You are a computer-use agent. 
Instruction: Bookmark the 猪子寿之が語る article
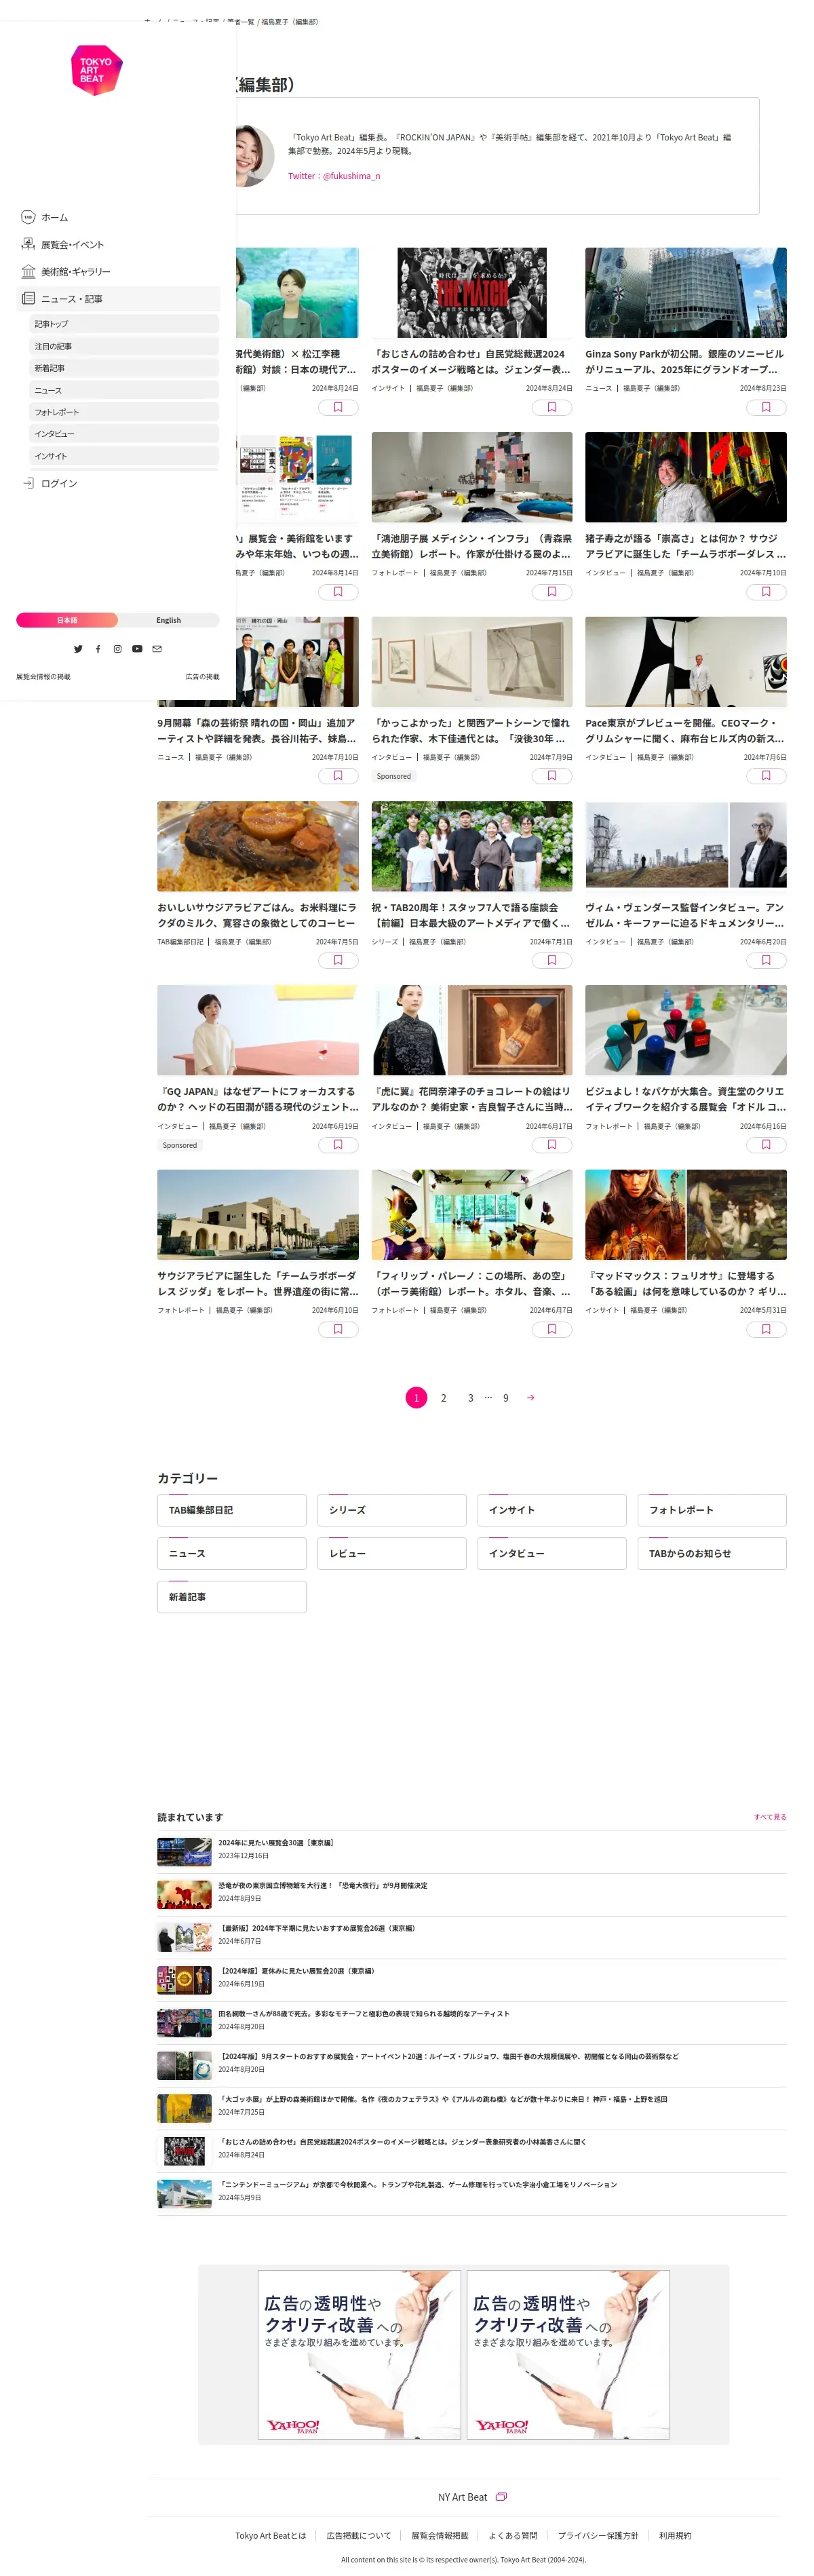click(766, 592)
